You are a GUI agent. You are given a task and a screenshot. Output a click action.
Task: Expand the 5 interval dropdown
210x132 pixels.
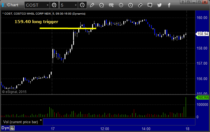click(x=76, y=5)
